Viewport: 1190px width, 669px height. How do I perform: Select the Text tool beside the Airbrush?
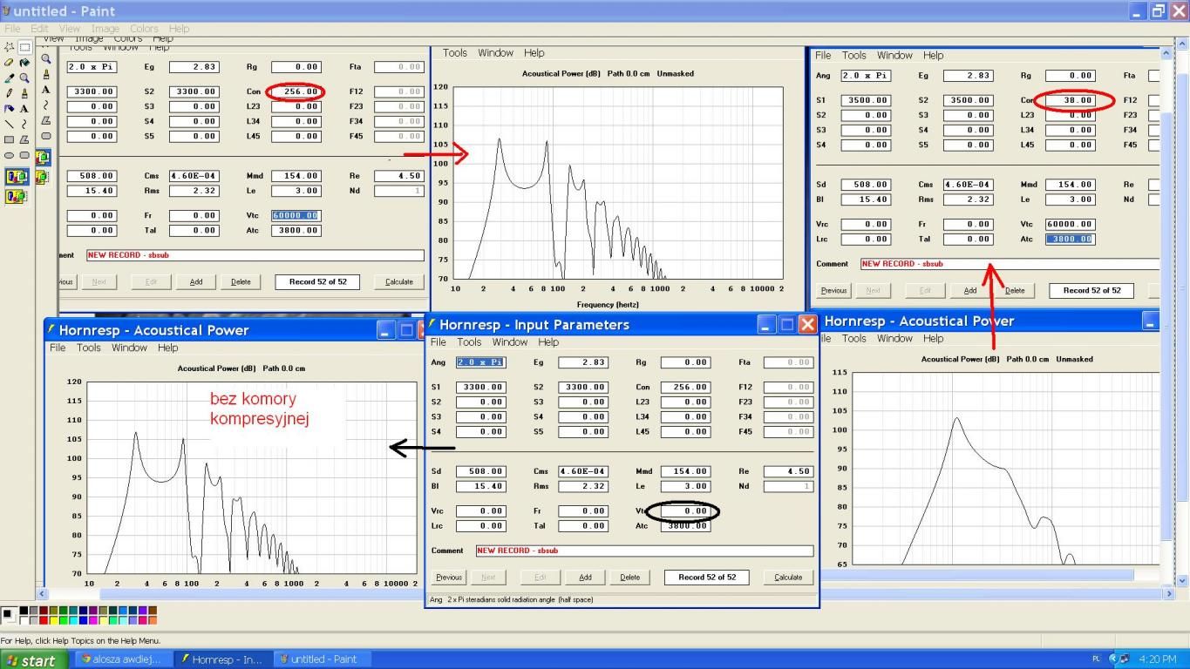click(x=24, y=109)
